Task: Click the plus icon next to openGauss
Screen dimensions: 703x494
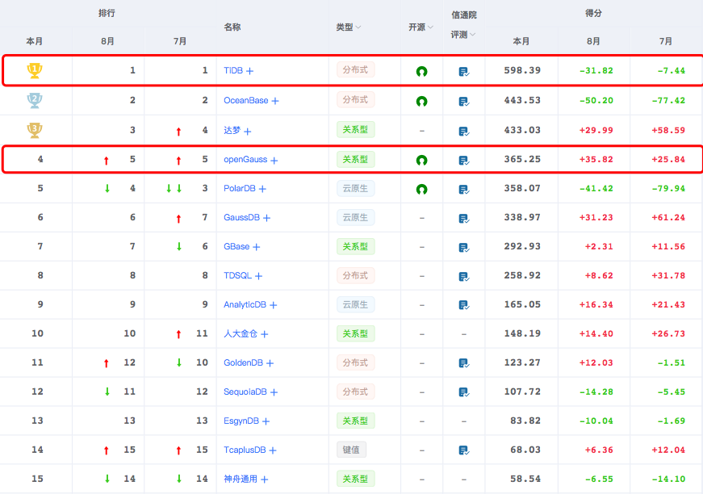Action: tap(274, 160)
